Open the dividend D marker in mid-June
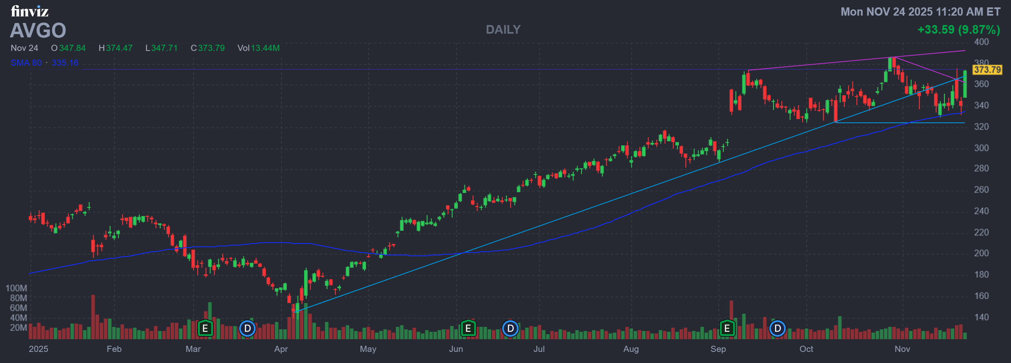Image resolution: width=1011 pixels, height=363 pixels. click(510, 329)
